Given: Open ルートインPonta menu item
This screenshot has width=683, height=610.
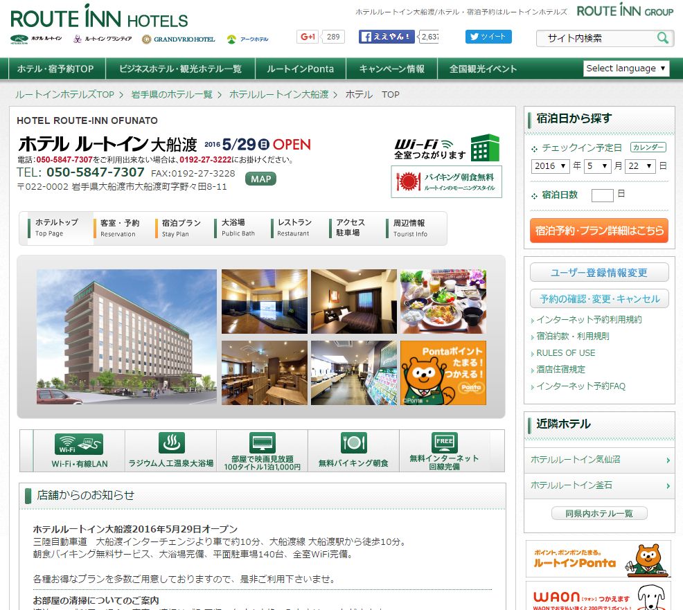Looking at the screenshot, I should [300, 69].
